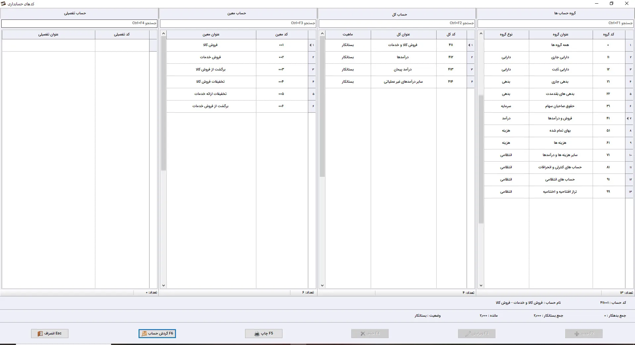
Task: Focus the Ctrl+F2 search field for حساب کل
Action: (397, 23)
